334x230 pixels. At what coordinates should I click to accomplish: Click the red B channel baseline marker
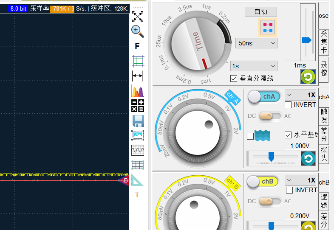(x=124, y=180)
